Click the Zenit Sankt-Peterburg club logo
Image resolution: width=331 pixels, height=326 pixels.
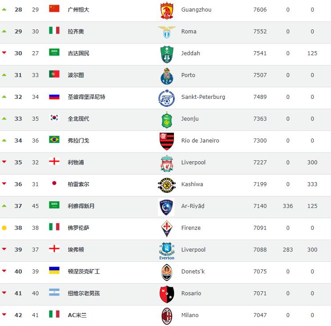coord(167,97)
